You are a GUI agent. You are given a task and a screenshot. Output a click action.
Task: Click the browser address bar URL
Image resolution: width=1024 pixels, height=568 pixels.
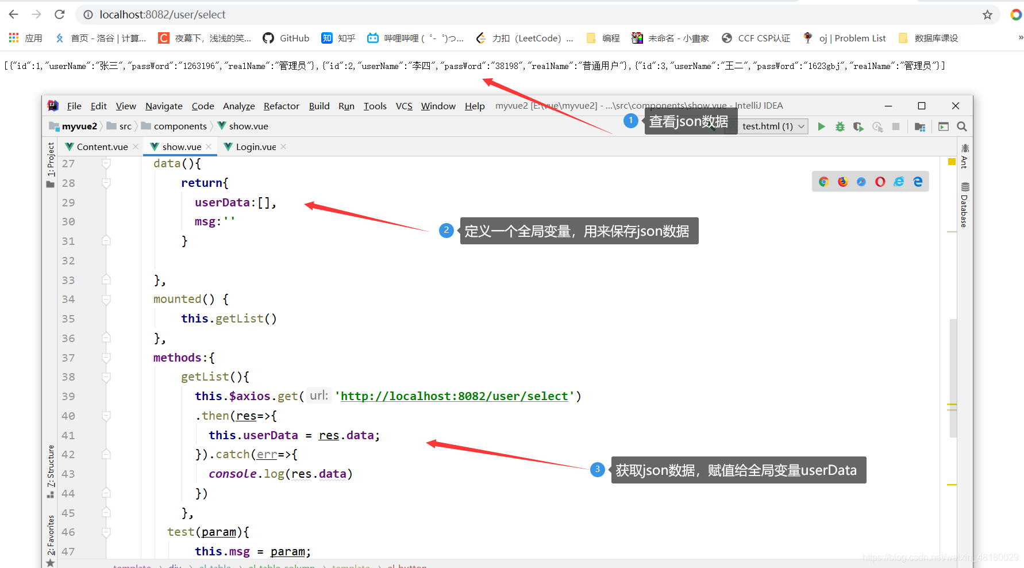[x=163, y=14]
